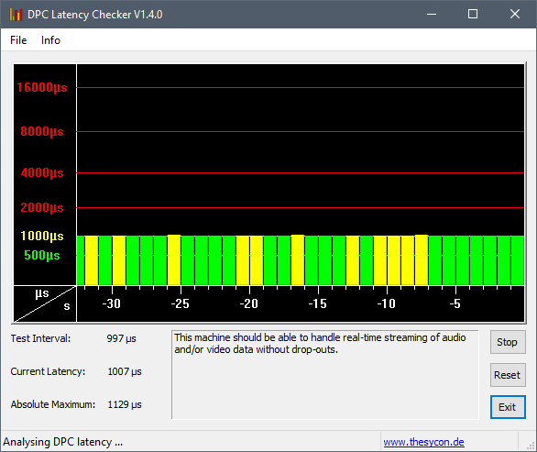The height and width of the screenshot is (452, 537).
Task: Click the Exit button
Action: pos(508,407)
